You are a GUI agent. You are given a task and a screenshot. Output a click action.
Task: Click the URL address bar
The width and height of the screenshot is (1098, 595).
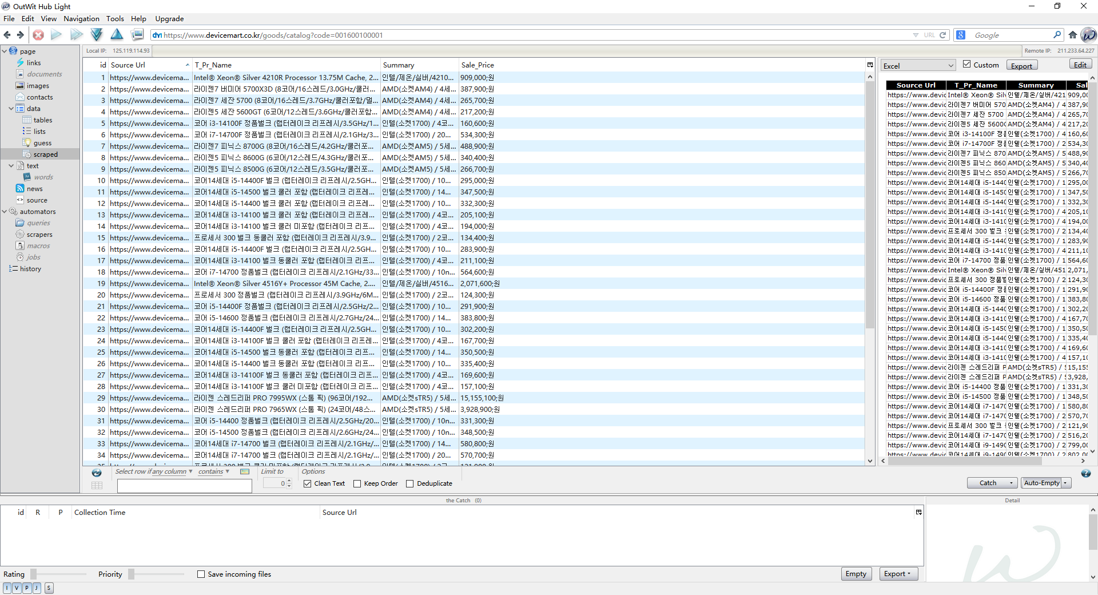(x=532, y=35)
